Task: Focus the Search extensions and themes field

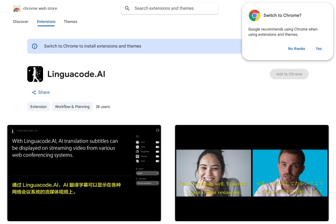Action: click(x=170, y=8)
